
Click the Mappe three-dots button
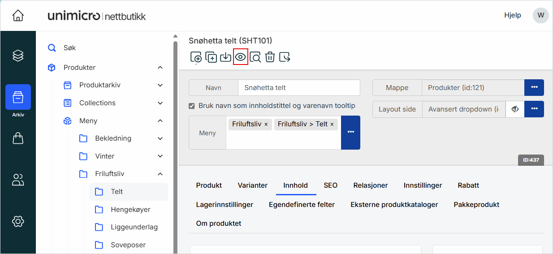click(534, 87)
